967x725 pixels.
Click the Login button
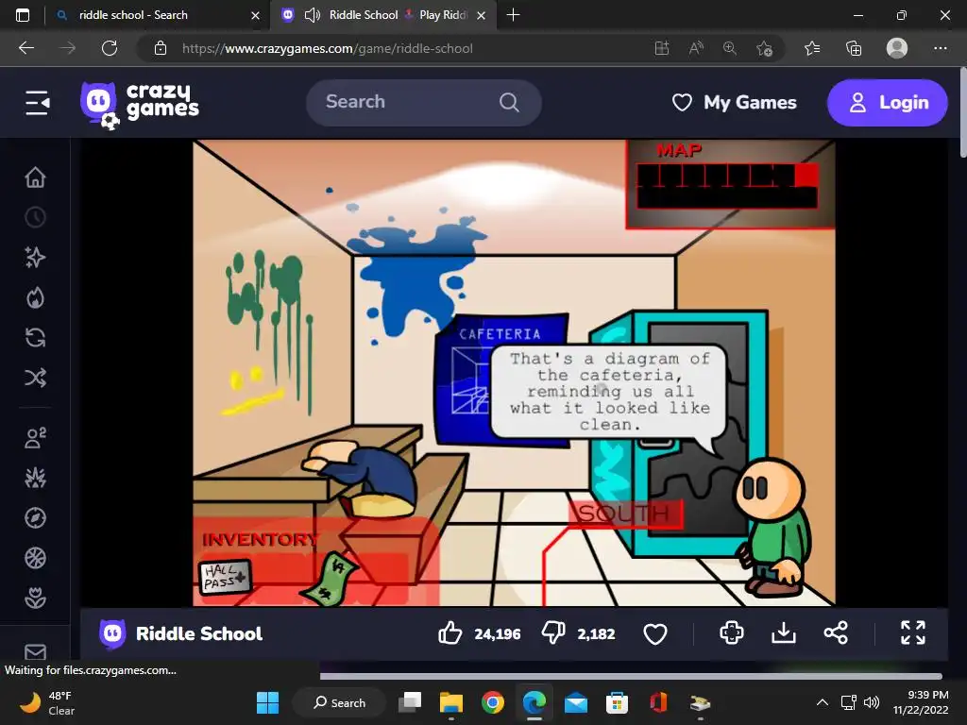(x=887, y=102)
